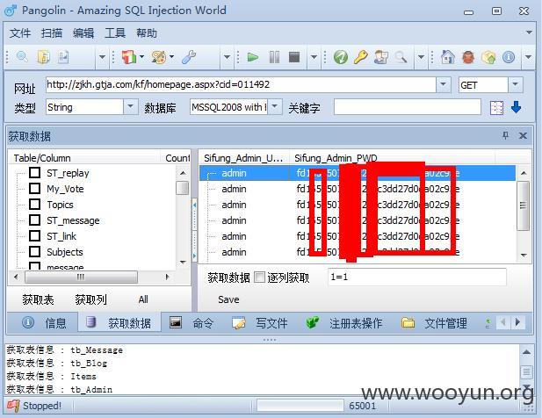Check the ST_message table checkbox
The height and width of the screenshot is (418, 542).
click(x=34, y=220)
